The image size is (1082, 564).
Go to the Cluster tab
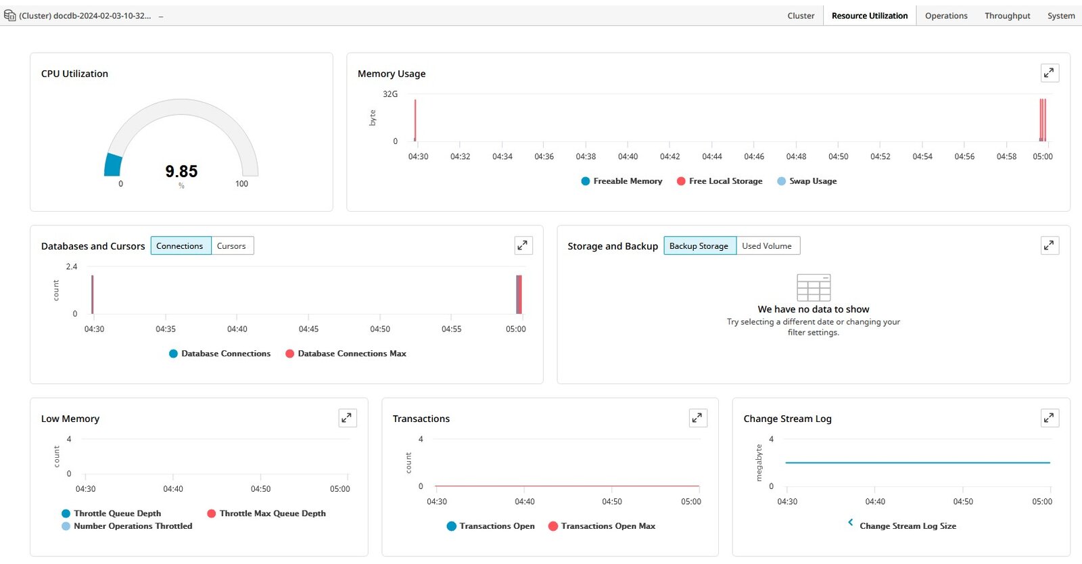point(801,16)
